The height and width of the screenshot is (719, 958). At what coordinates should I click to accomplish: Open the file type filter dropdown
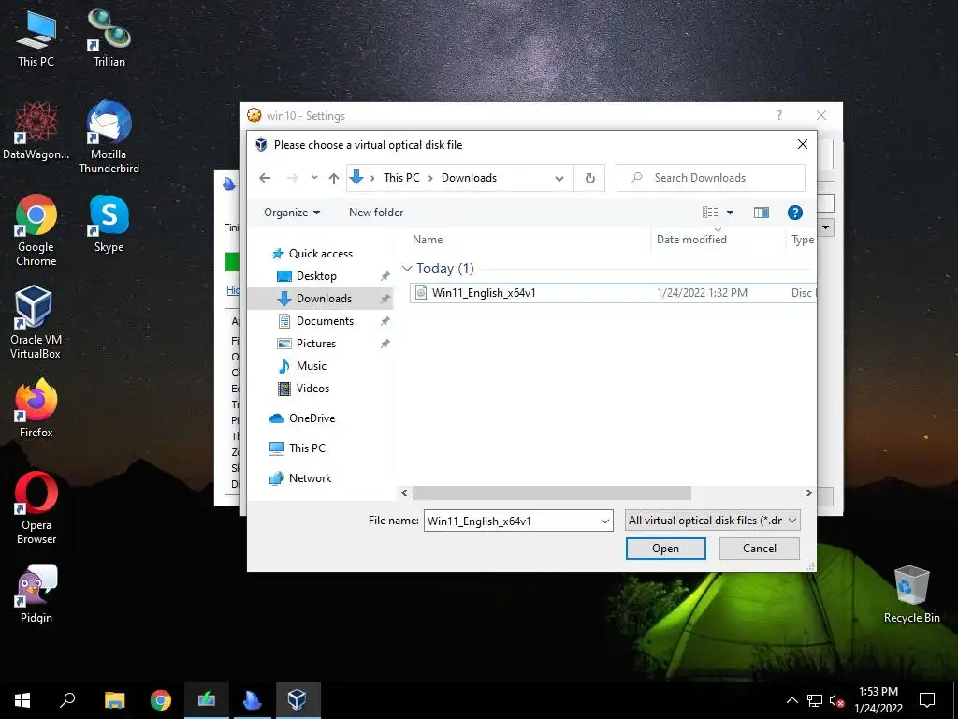point(712,521)
